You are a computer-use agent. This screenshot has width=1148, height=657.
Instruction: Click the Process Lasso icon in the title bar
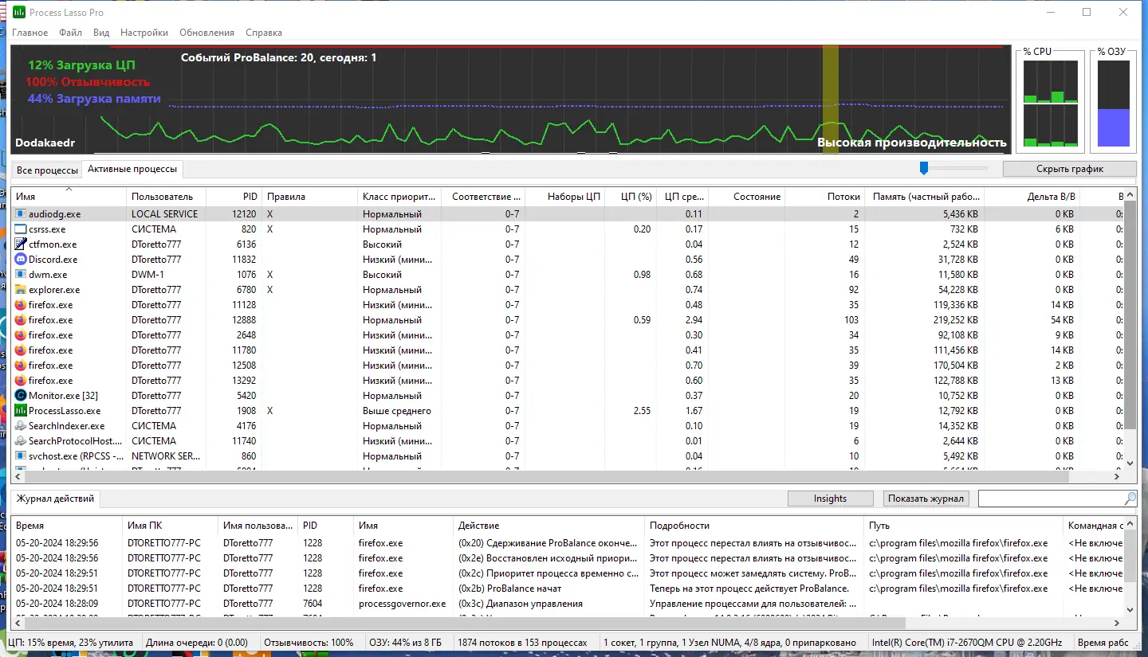19,13
